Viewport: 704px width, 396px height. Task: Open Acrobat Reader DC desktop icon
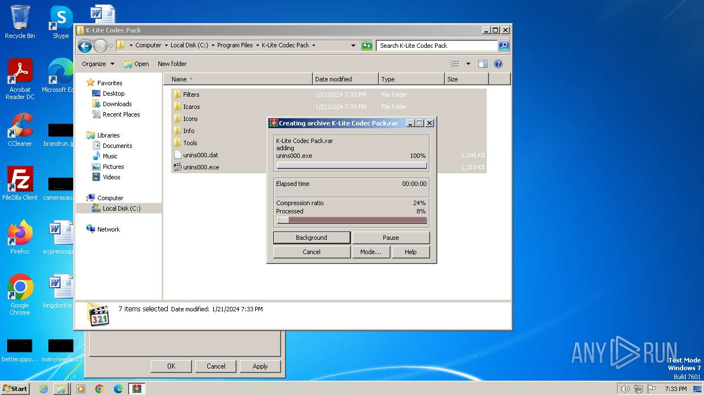coord(20,79)
